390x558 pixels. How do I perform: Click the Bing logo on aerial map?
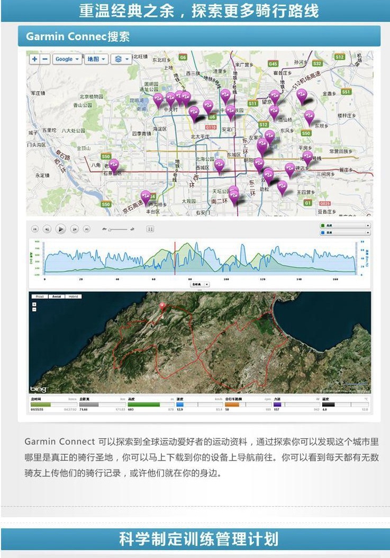pyautogui.click(x=39, y=389)
